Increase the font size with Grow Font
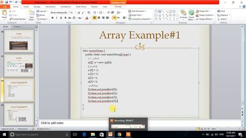 point(79,13)
